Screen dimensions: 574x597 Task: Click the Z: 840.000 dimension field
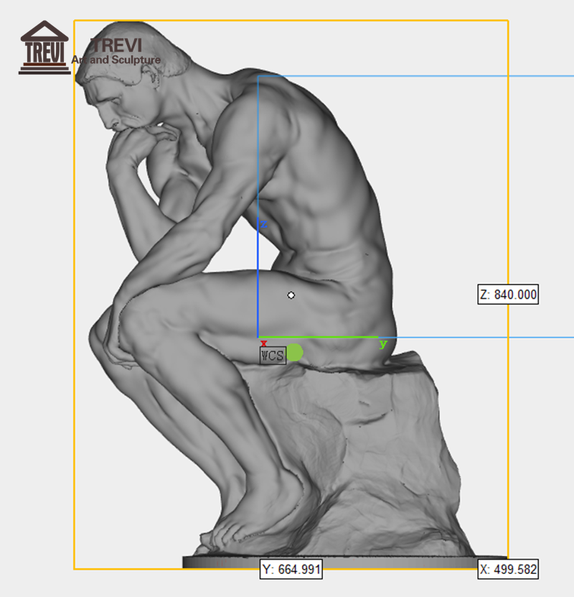pos(508,295)
